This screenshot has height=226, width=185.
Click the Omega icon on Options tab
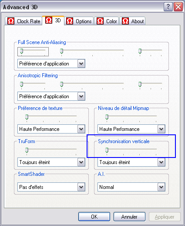click(70, 21)
